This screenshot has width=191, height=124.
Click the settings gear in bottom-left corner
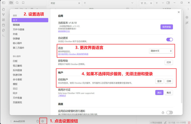coord(43,121)
